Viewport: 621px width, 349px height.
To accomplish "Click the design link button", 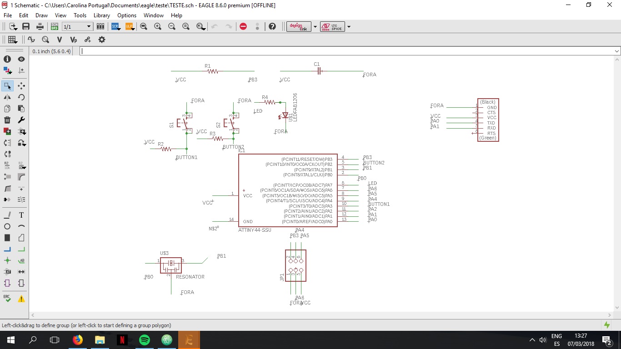I will (x=299, y=26).
